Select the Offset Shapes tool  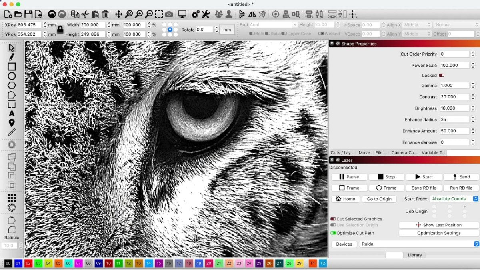(12, 144)
